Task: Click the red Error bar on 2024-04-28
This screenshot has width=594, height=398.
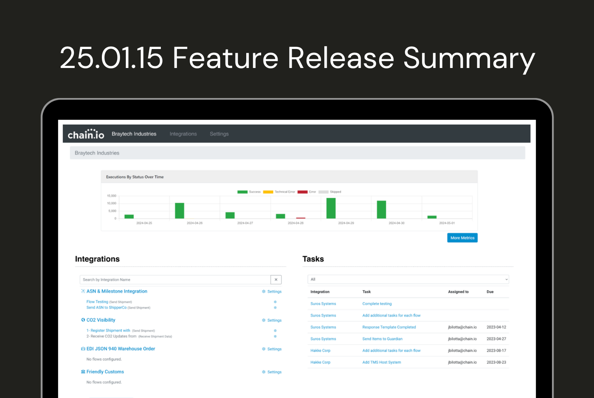Action: pyautogui.click(x=301, y=218)
